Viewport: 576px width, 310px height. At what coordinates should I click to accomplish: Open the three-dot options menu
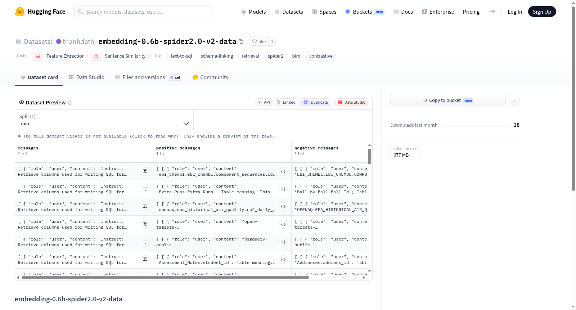(x=514, y=100)
